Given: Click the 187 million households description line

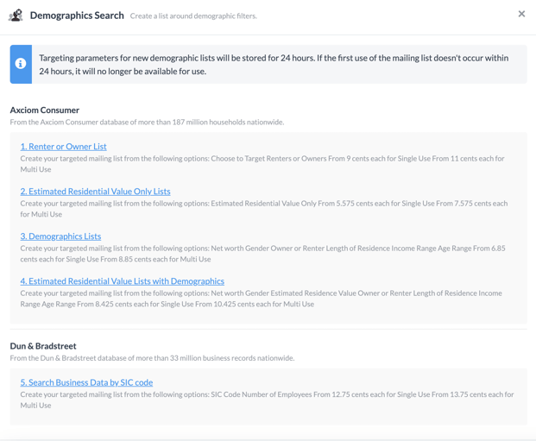Looking at the screenshot, I should [x=147, y=122].
